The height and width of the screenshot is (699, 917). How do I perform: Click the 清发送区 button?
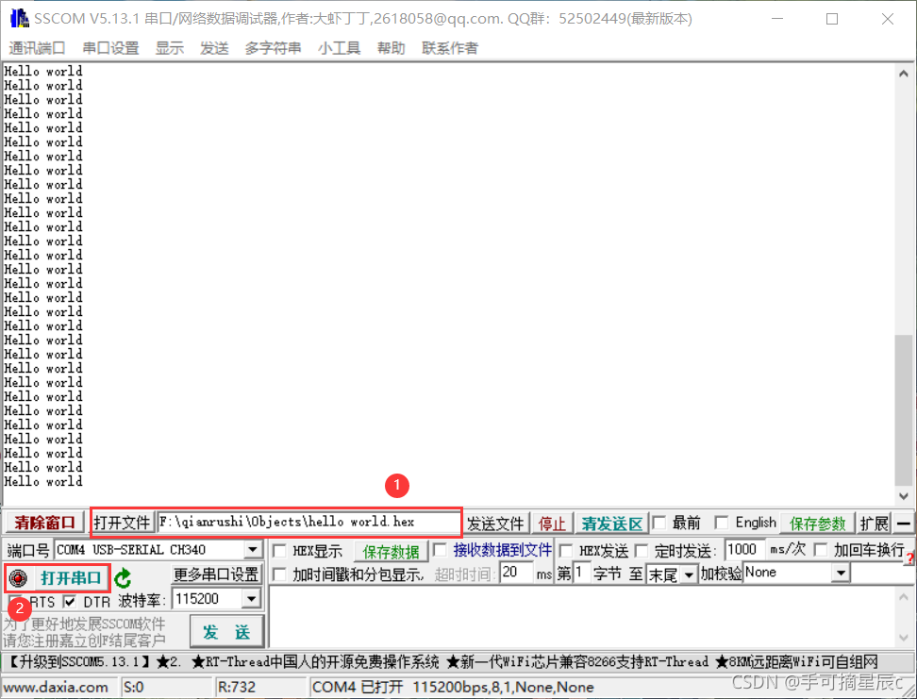[x=611, y=523]
